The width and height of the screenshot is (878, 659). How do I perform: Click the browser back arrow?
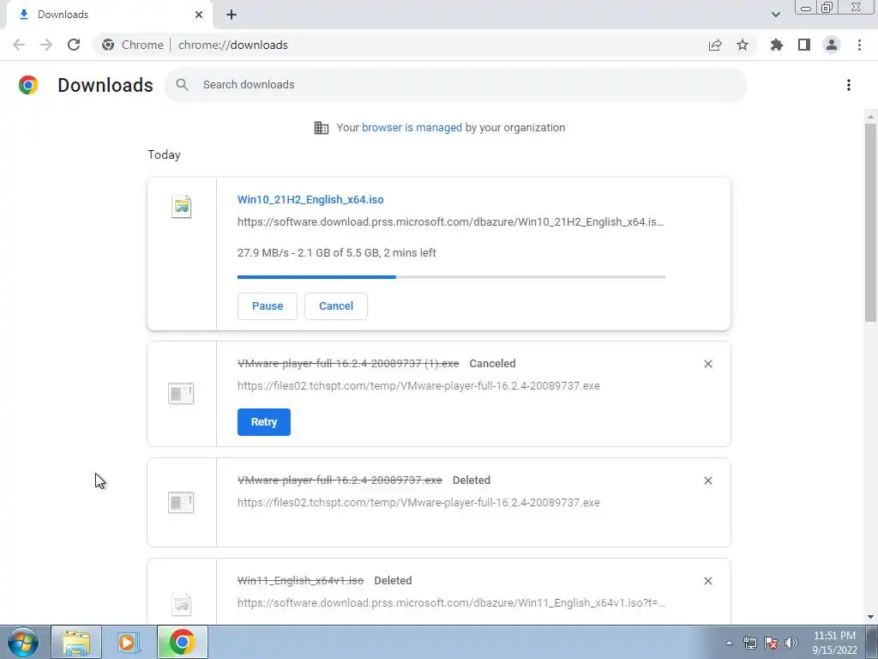click(x=19, y=45)
